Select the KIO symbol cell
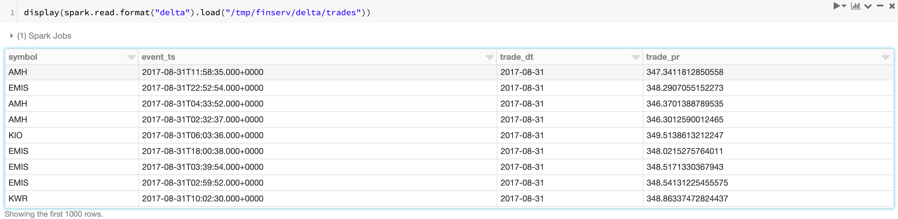Image resolution: width=898 pixels, height=219 pixels. 16,136
